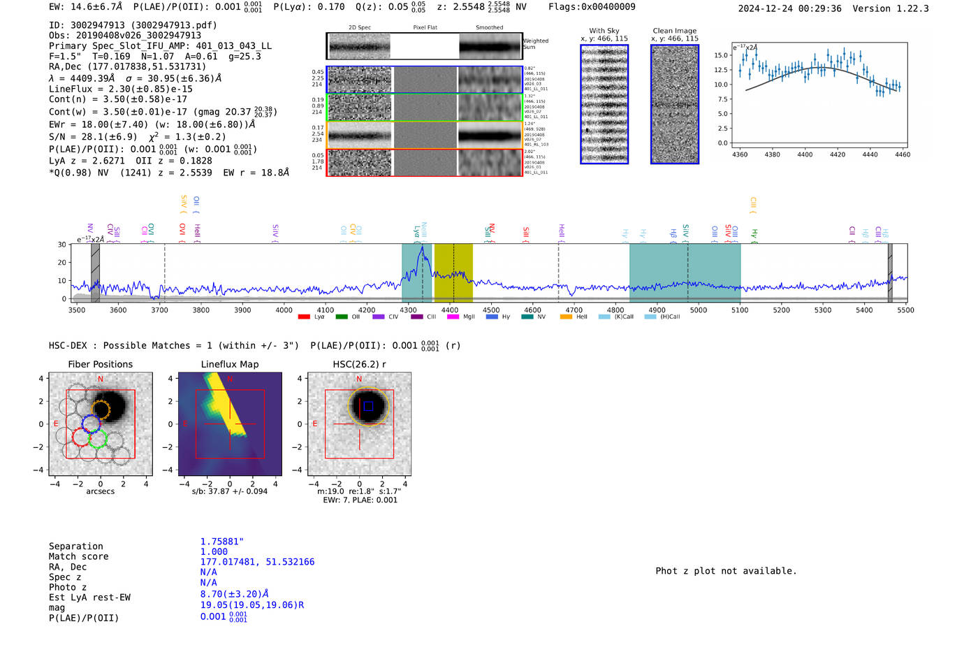
Task: Click the yellow highlighted band near 4400
Action: click(x=453, y=273)
